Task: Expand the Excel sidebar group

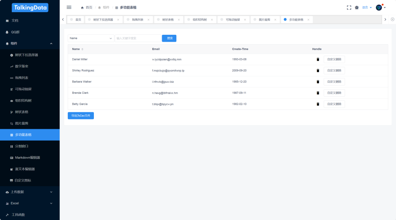Action: (30, 204)
